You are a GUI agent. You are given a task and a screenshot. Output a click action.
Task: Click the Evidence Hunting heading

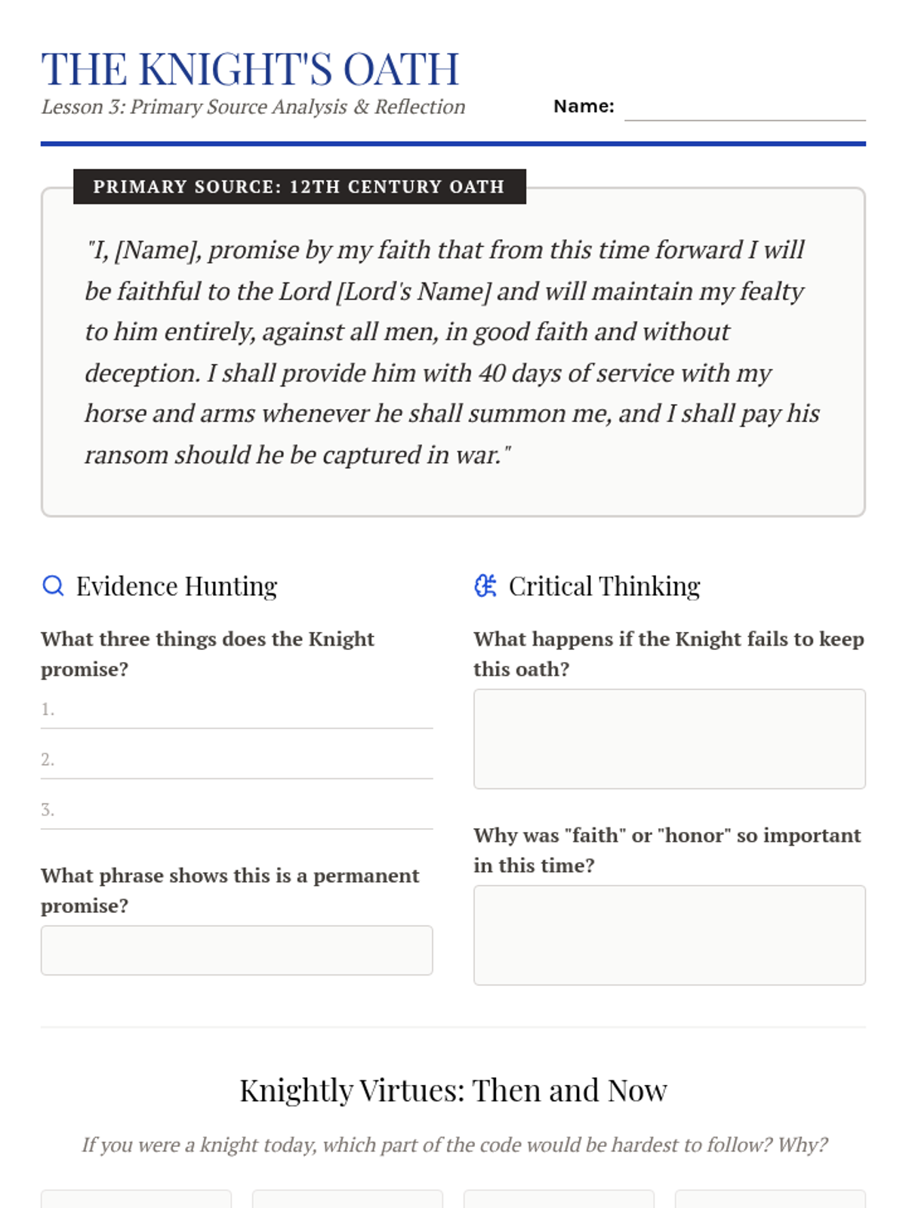click(177, 586)
